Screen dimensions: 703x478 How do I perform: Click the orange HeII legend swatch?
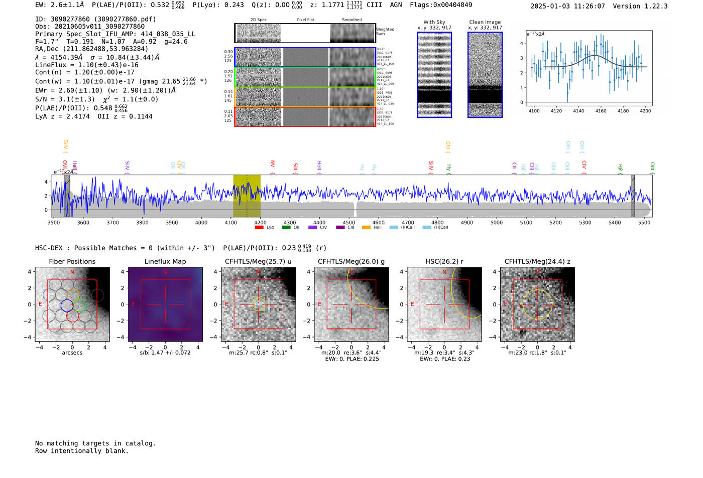366,227
